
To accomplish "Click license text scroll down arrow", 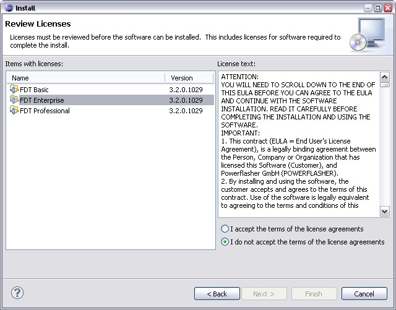I will [385, 211].
